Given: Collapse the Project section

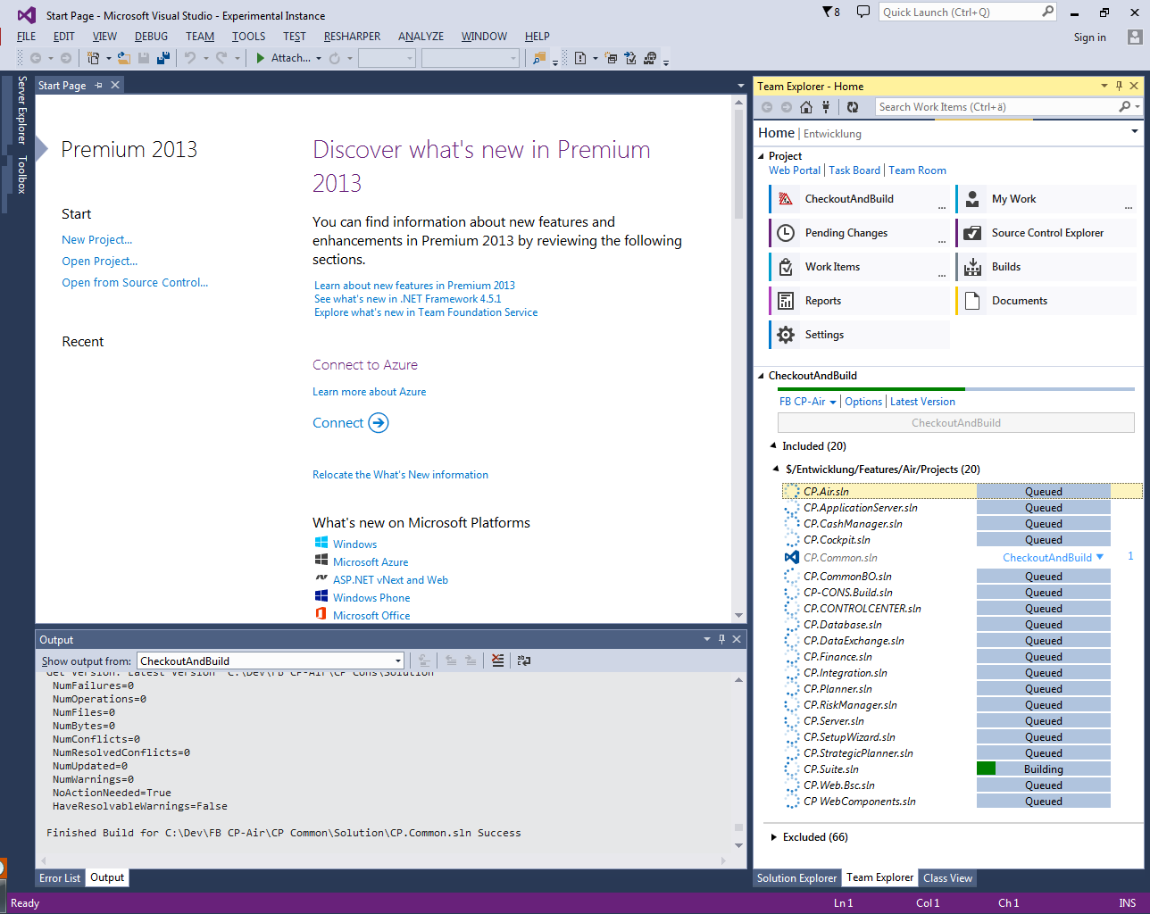Looking at the screenshot, I should tap(761, 156).
